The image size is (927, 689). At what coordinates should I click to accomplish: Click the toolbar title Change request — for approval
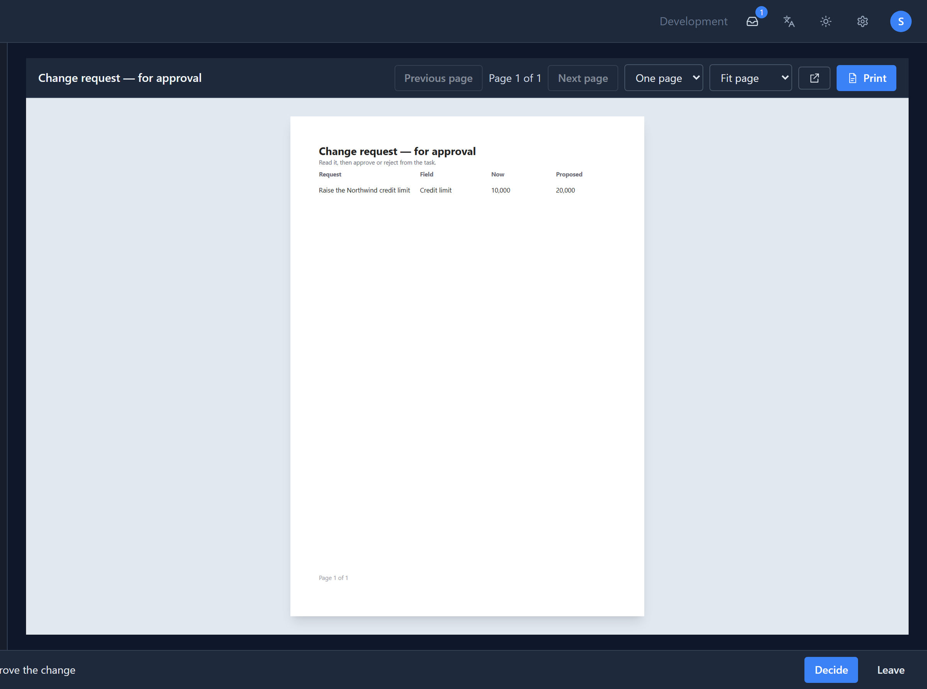click(x=120, y=78)
